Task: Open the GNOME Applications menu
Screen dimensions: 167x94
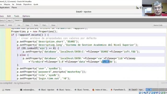Action: (x=5, y=8)
